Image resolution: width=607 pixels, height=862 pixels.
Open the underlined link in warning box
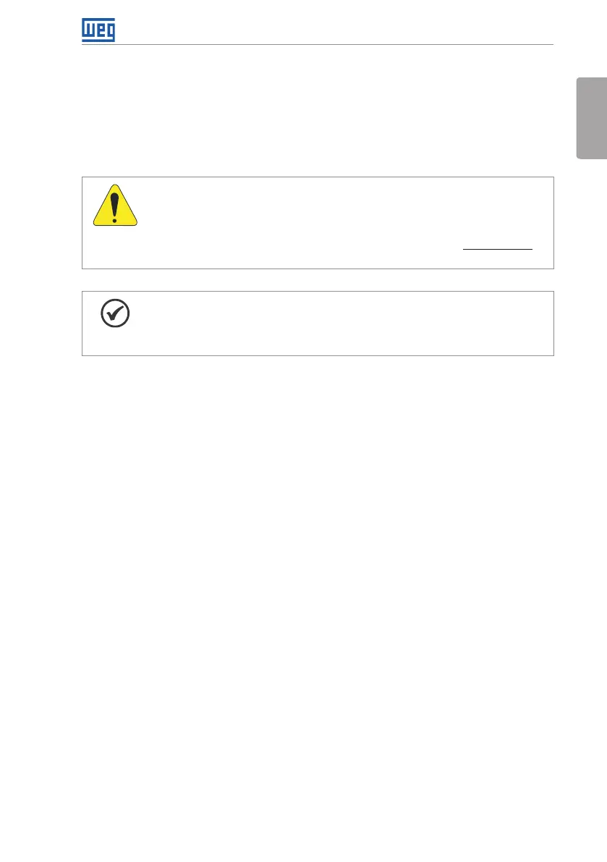click(x=498, y=249)
